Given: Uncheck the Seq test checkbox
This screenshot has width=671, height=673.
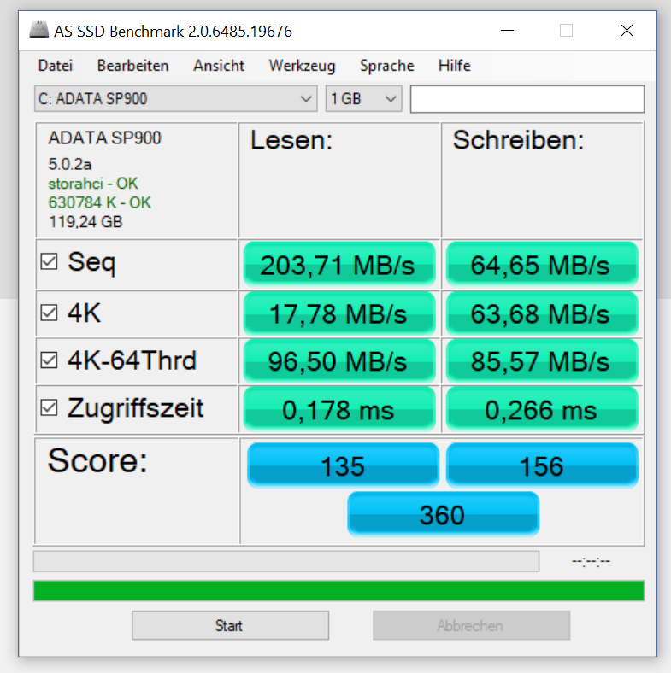Looking at the screenshot, I should click(x=49, y=261).
